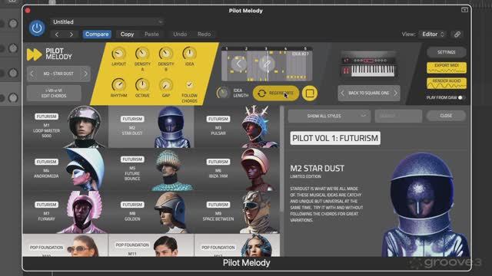
Task: Select the Pop Foundation M10 style
Action: coord(65,245)
